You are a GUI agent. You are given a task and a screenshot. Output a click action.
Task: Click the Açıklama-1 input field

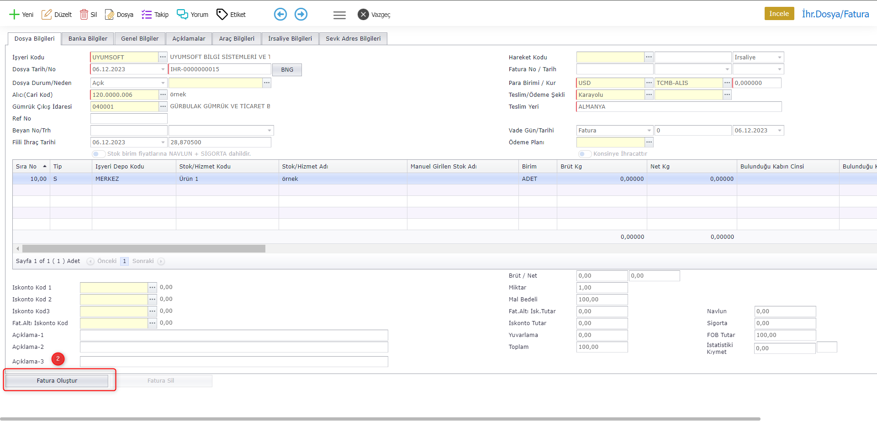234,335
